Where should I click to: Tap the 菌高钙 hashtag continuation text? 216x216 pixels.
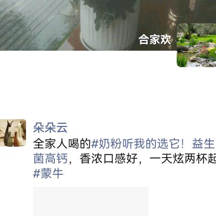coord(50,158)
